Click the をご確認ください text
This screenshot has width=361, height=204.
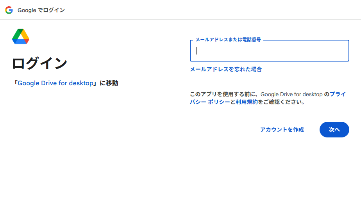tap(281, 102)
